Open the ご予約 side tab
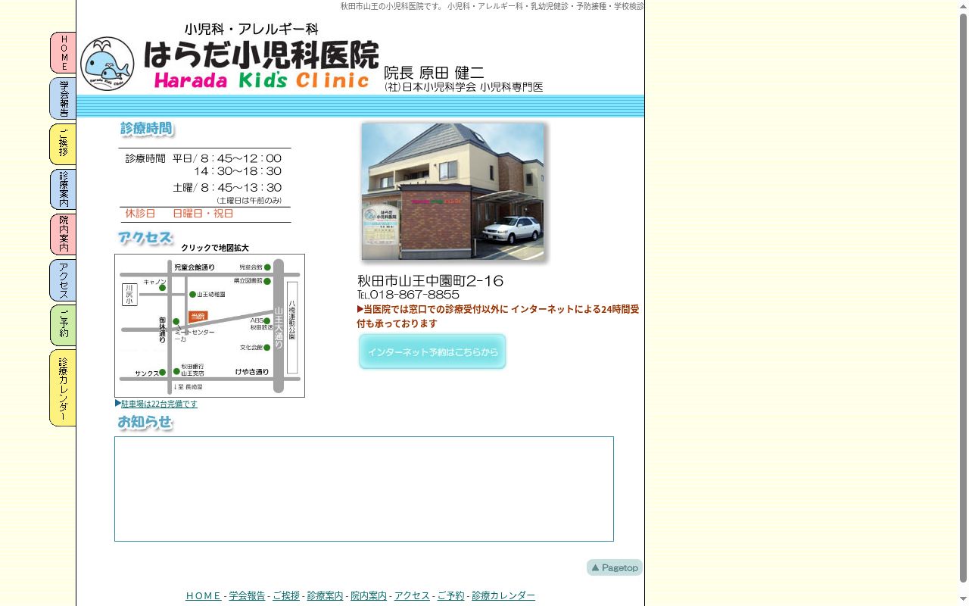The image size is (969, 606). tap(63, 325)
